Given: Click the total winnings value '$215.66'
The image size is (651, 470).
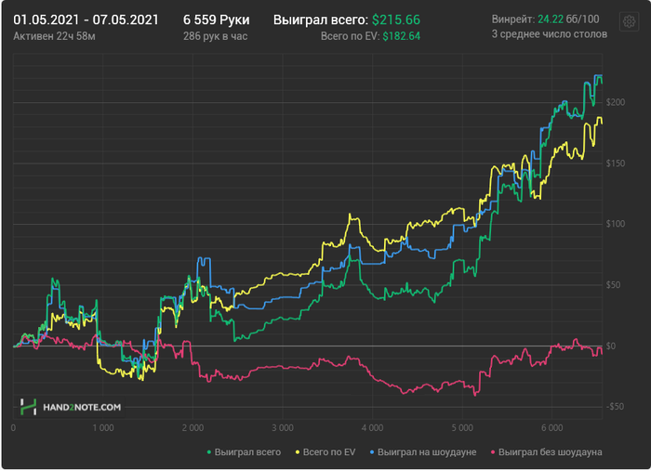Looking at the screenshot, I should [x=396, y=20].
